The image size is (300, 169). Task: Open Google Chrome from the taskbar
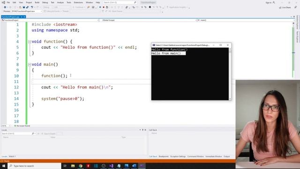81,166
